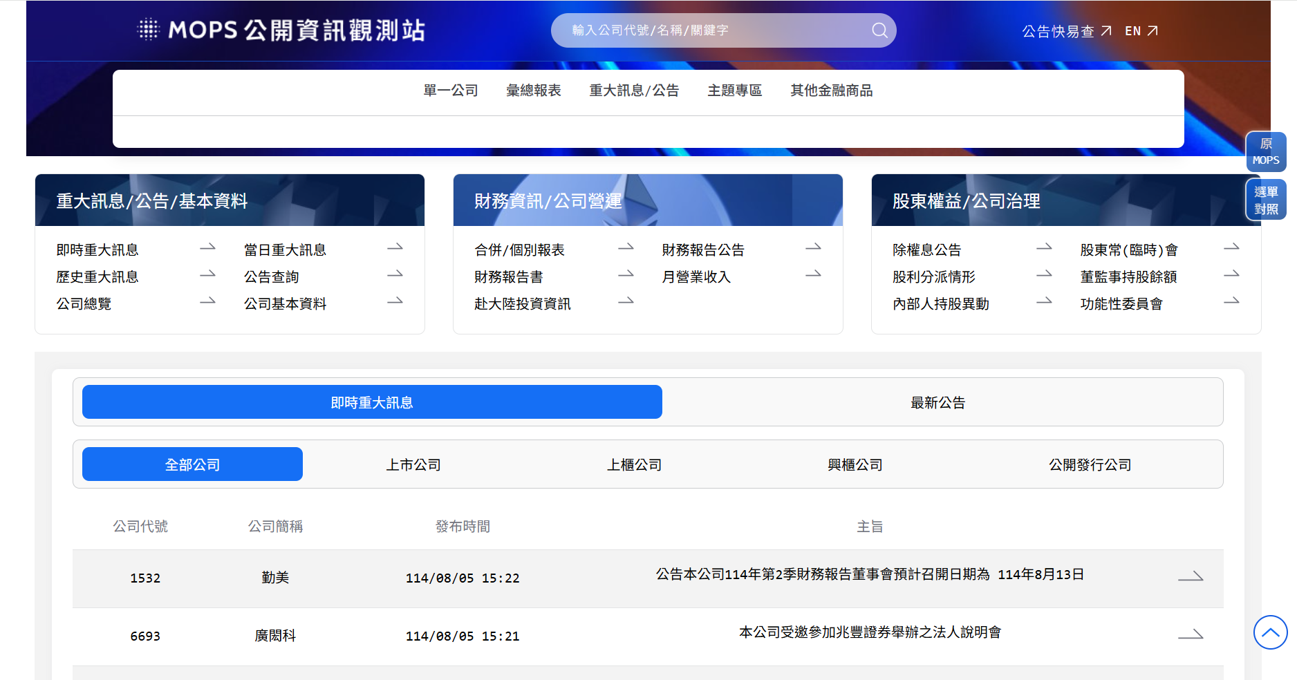
Task: Click arrow beside 除權息公告
Action: coord(1044,247)
